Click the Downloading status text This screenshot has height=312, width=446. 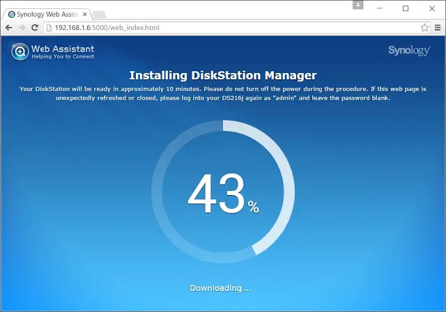[x=220, y=288]
